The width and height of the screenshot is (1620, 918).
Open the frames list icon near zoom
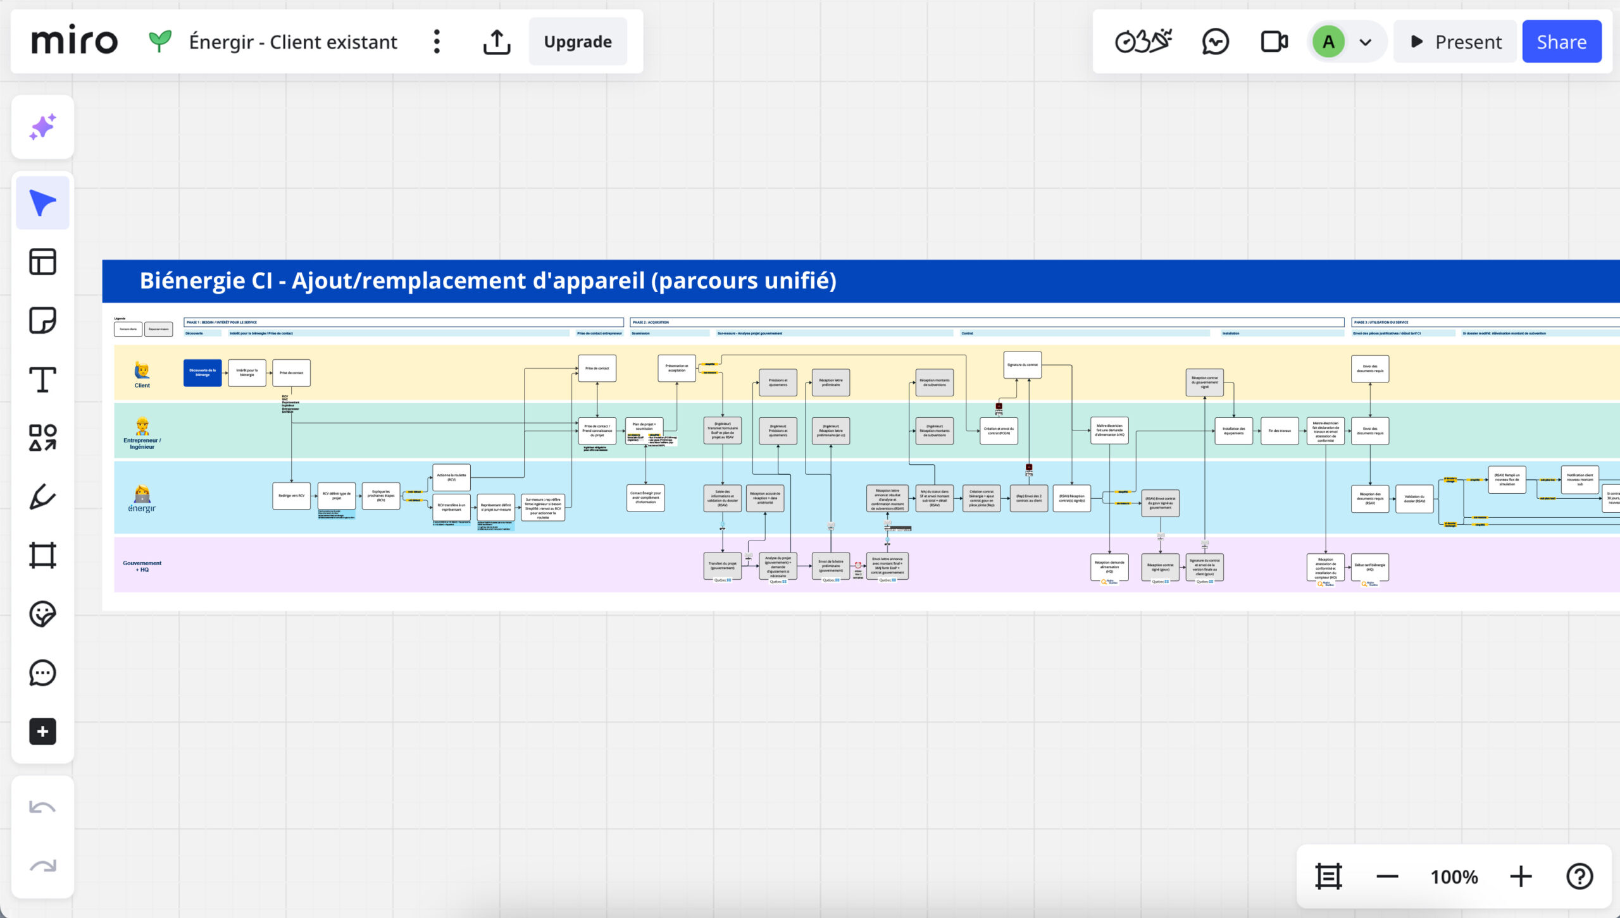click(x=1328, y=877)
